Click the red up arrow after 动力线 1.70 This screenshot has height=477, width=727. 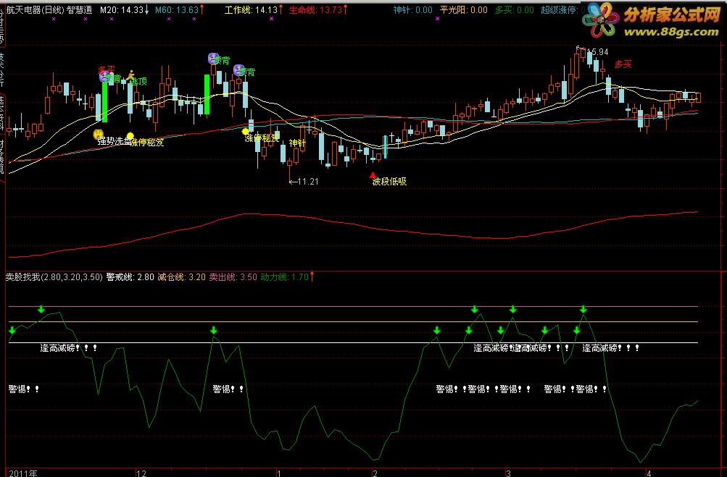pyautogui.click(x=312, y=277)
